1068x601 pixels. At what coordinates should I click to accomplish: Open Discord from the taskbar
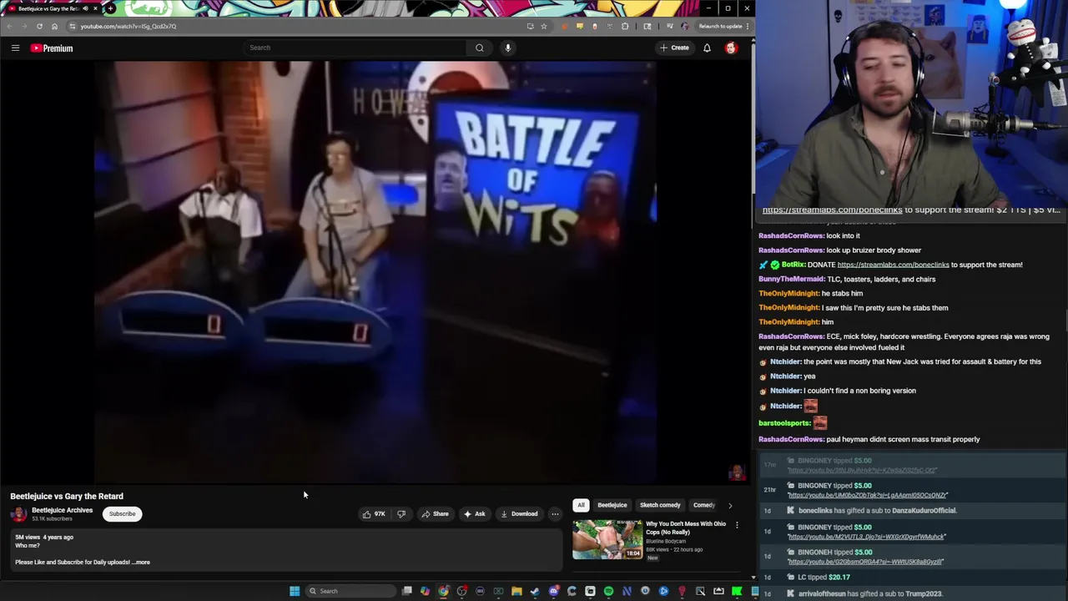(x=553, y=591)
